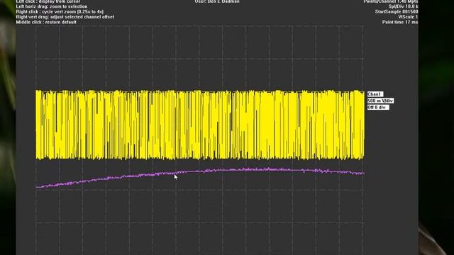
Task: Click the 'User: Ben E Badman' text
Action: (x=217, y=1)
